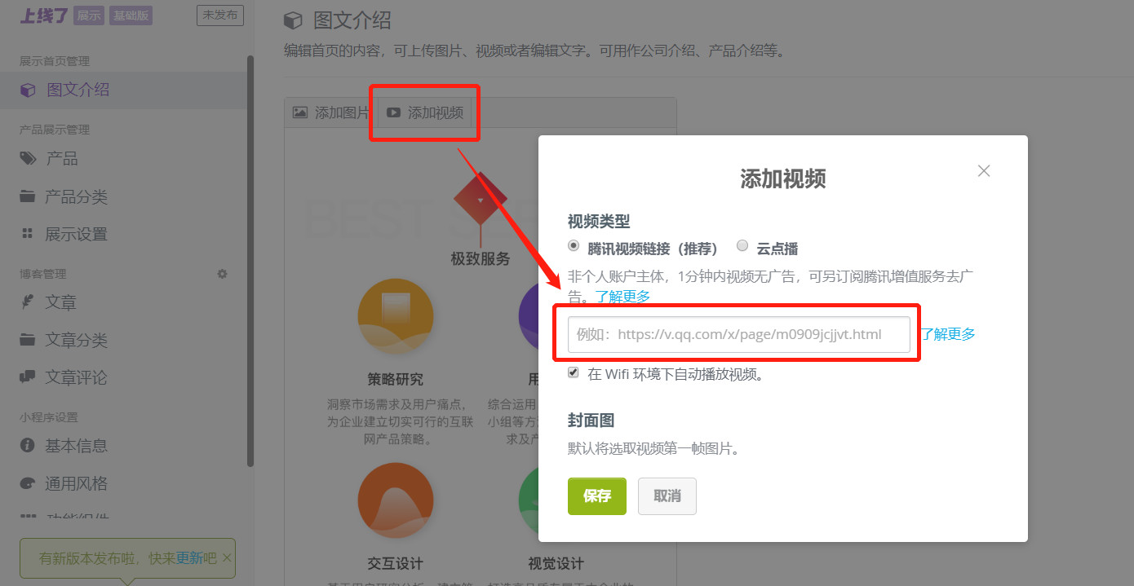
Task: Open the 图文介绍 section in the sidebar
Action: pos(76,90)
